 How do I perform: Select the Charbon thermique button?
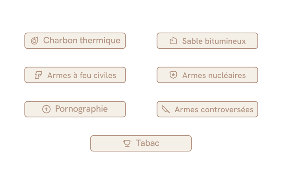tap(75, 41)
